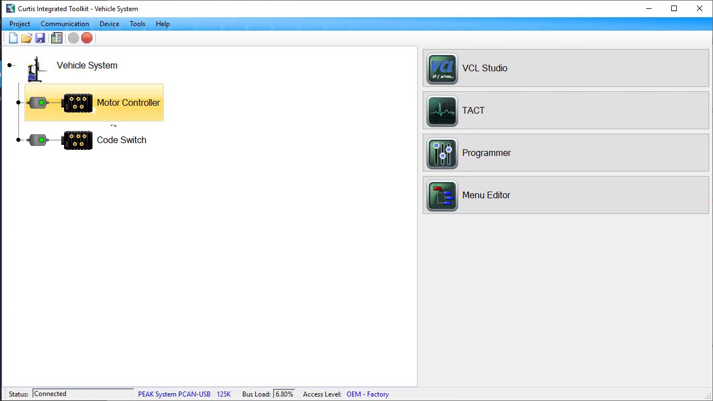
Task: Click the 6.80% bus load value
Action: click(x=284, y=394)
